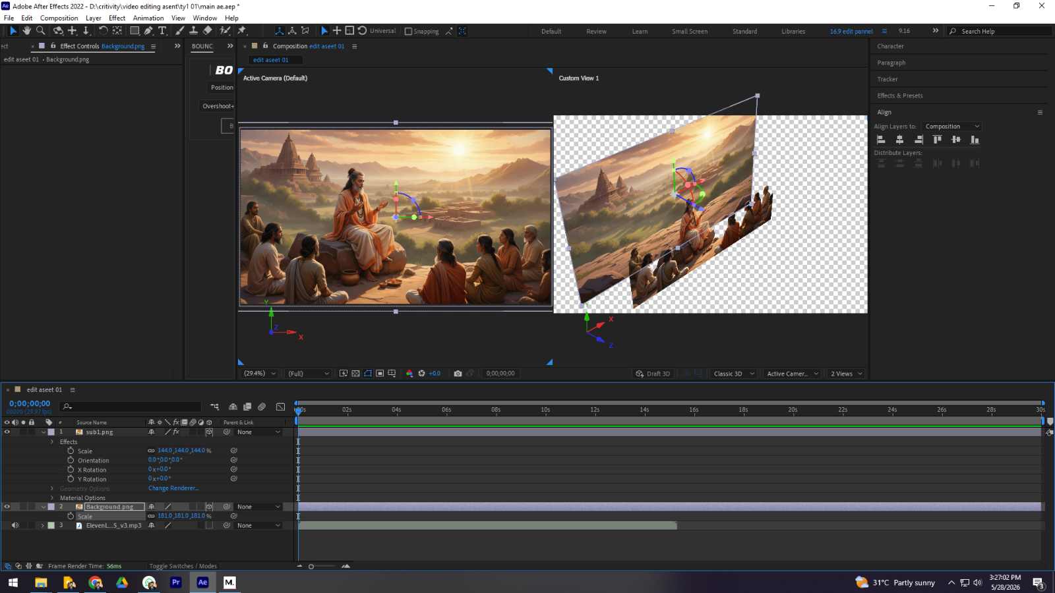Mute the ElevenL mp3 audio layer
Viewport: 1055px width, 593px height.
(x=15, y=526)
